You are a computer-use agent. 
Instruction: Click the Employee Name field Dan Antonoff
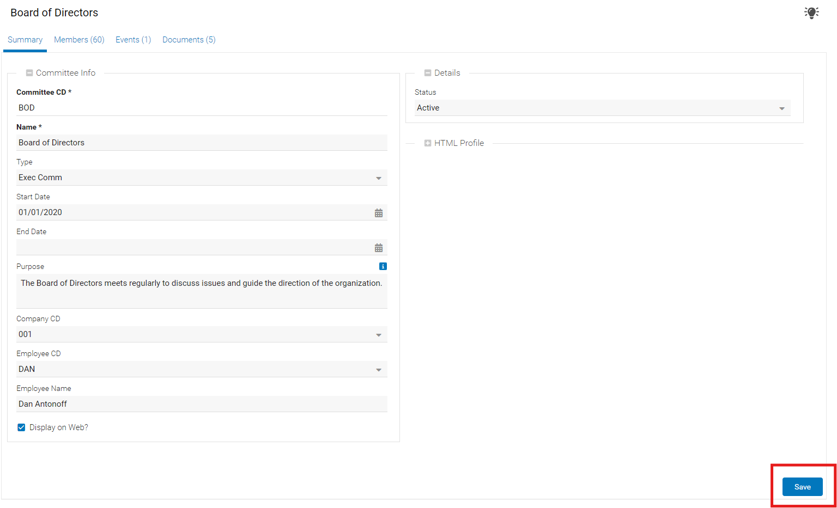coord(202,404)
